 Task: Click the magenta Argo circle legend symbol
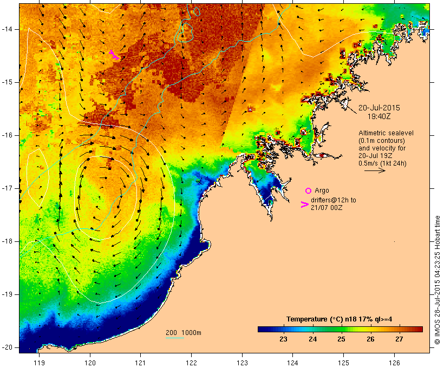click(308, 191)
